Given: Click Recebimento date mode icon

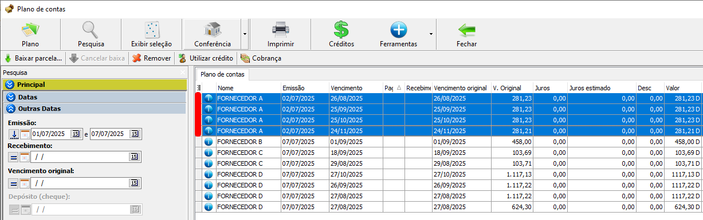Looking at the screenshot, I should coord(25,157).
